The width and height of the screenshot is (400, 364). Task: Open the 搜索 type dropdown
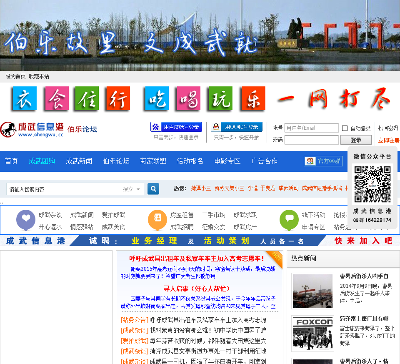[131, 189]
